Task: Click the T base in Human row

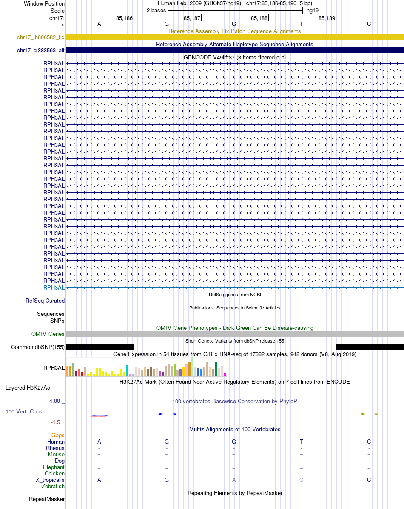Action: pos(302,442)
